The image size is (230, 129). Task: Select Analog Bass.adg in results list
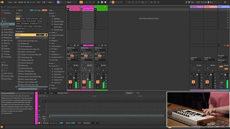tap(26, 57)
